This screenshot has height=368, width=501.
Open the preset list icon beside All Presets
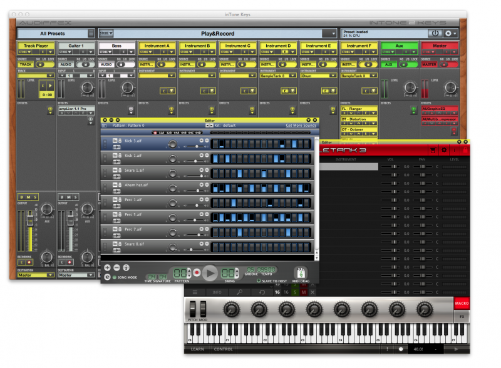[91, 33]
